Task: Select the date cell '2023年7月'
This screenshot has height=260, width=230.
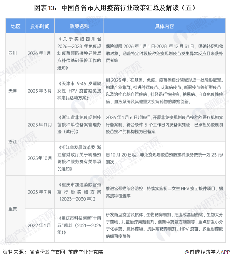Action: (40, 192)
